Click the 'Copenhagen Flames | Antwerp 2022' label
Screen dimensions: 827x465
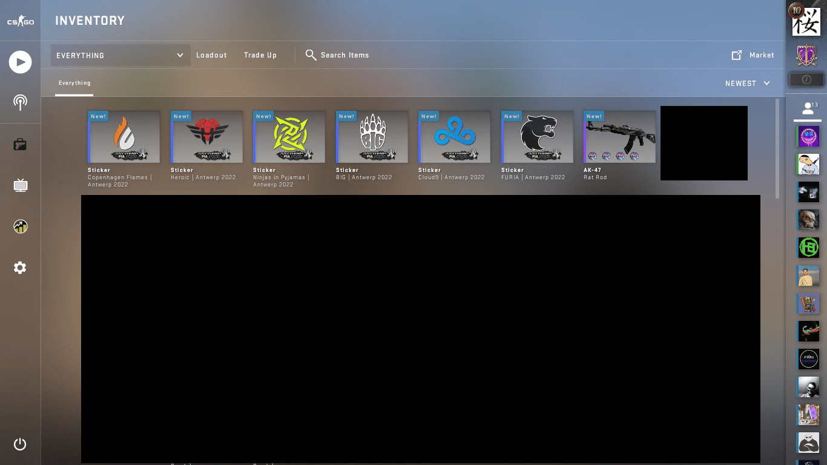click(x=119, y=181)
